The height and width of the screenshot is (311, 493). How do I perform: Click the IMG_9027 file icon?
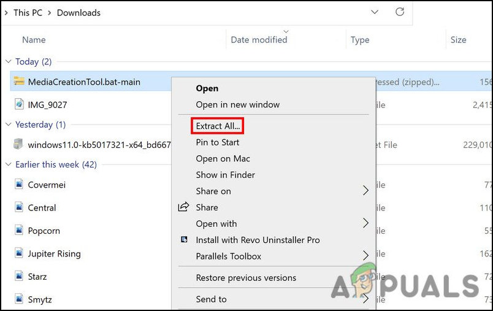[x=18, y=105]
